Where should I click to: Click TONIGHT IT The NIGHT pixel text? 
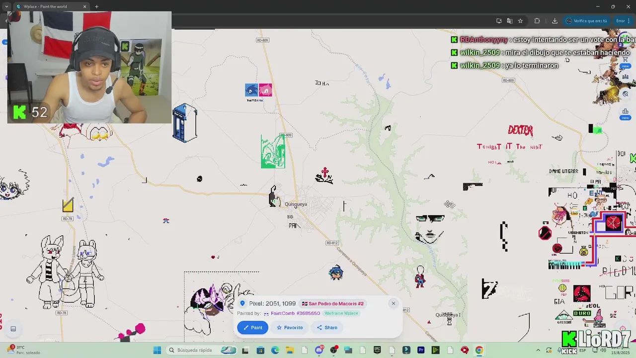point(509,147)
